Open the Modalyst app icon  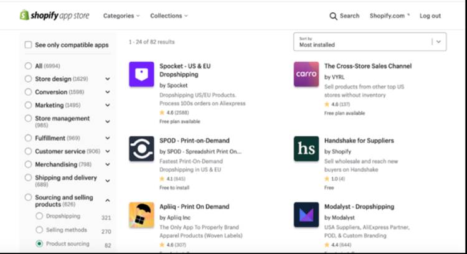(x=306, y=215)
